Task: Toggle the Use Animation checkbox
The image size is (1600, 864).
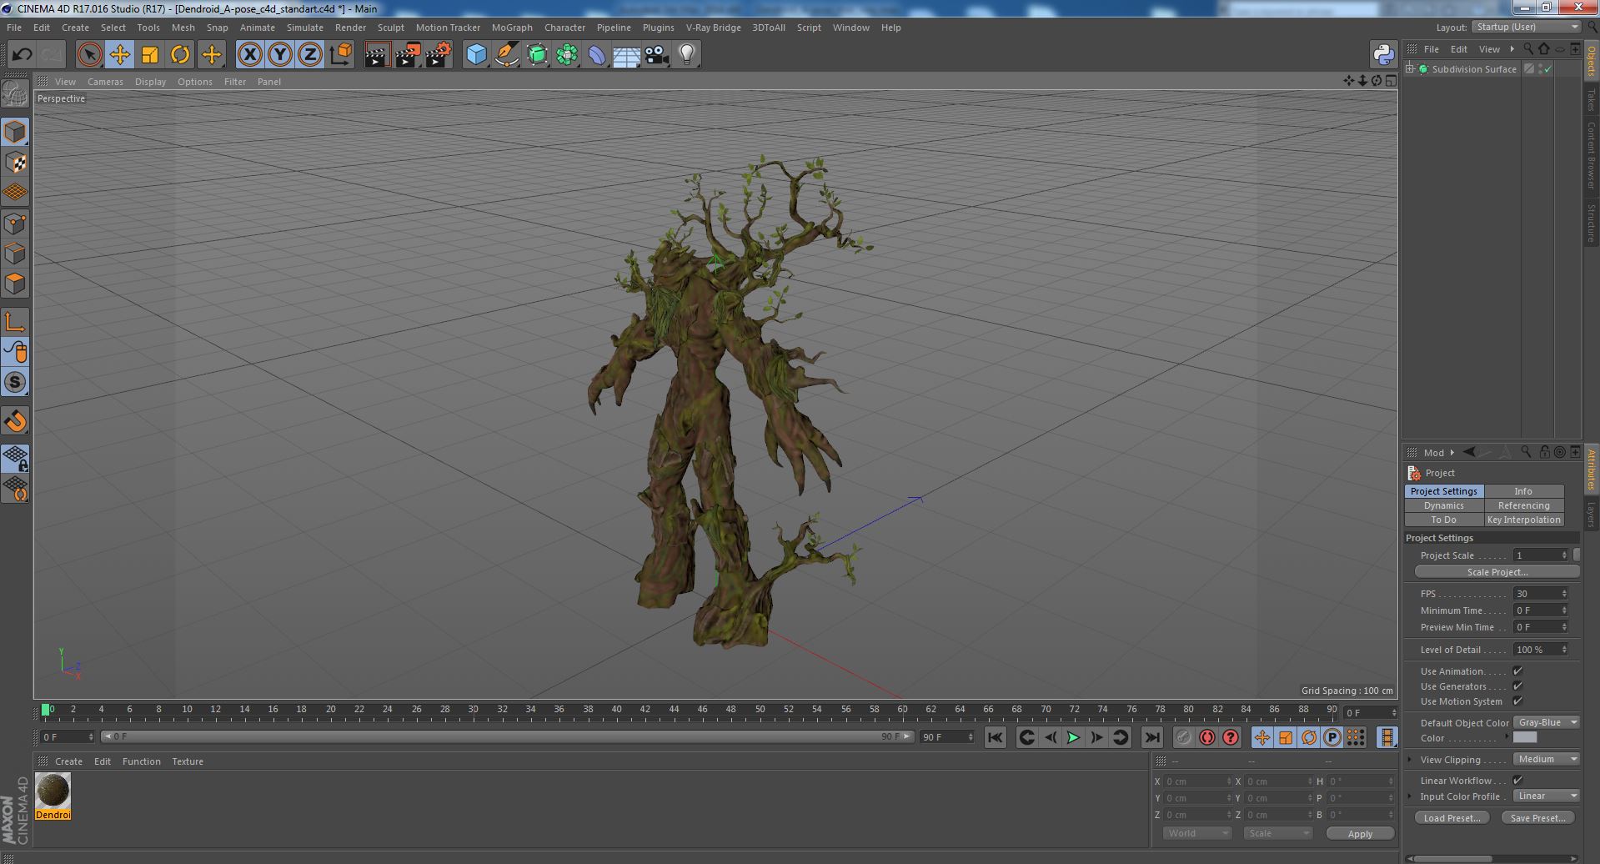Action: pos(1517,671)
